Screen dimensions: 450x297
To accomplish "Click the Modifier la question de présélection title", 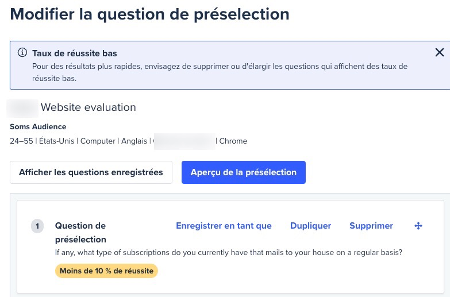I will [x=149, y=14].
